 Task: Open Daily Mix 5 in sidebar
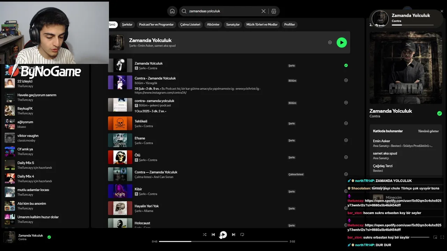(45, 165)
